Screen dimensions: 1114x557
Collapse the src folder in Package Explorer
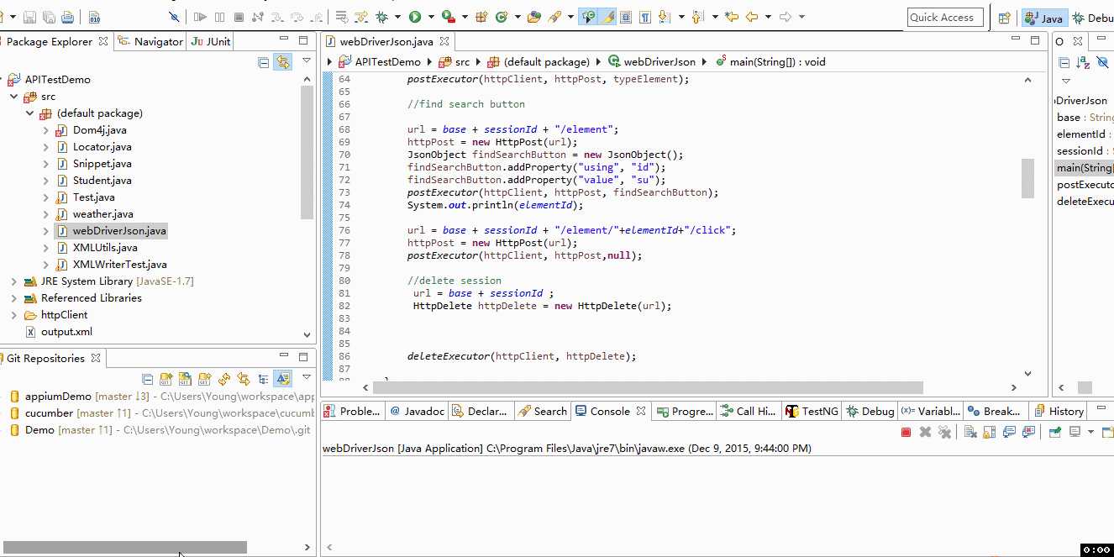(x=13, y=97)
